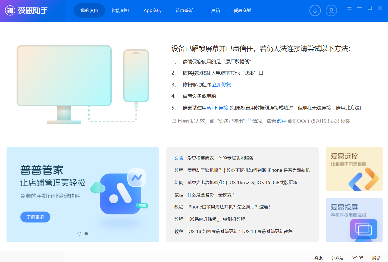Image resolution: width=388 pixels, height=262 pixels.
Task: Select the first carousel indicator dot
Action: (79, 233)
